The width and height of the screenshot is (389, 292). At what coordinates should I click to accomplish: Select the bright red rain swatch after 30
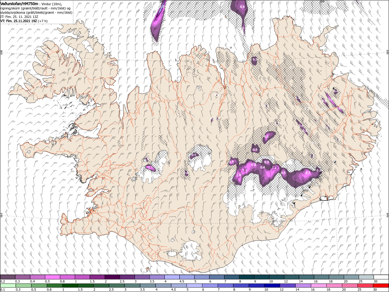tap(381, 286)
